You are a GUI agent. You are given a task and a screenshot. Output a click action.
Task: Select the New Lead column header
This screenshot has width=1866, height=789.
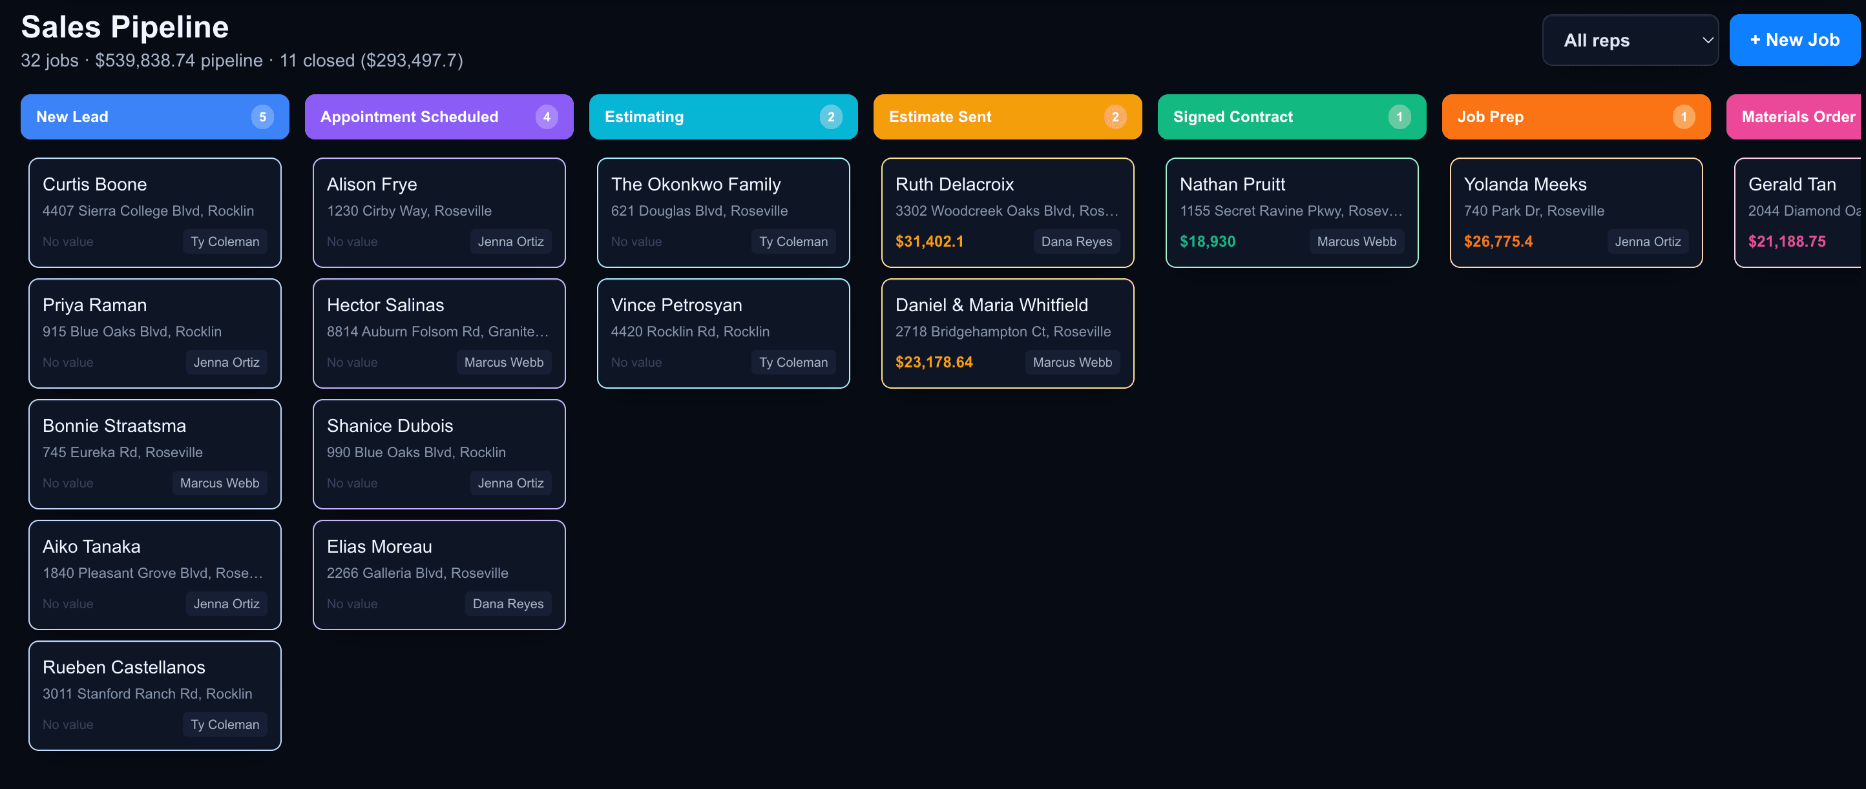point(154,116)
